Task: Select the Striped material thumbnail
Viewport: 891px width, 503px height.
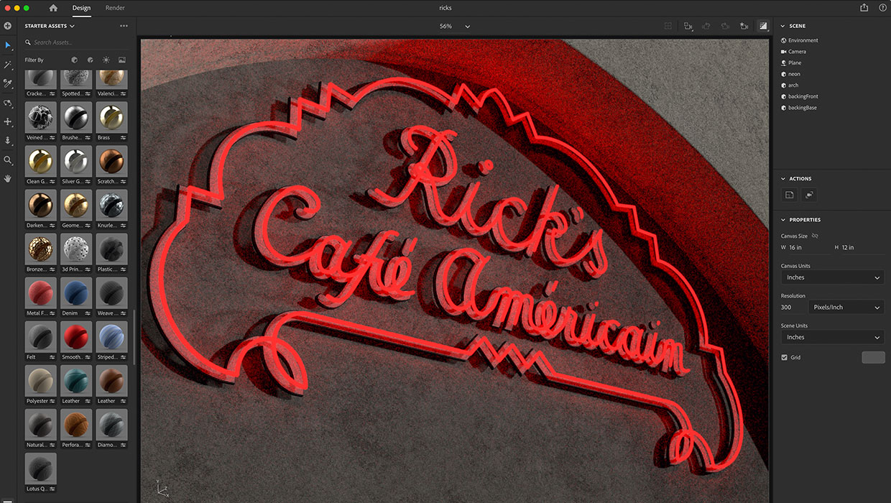Action: tap(111, 336)
